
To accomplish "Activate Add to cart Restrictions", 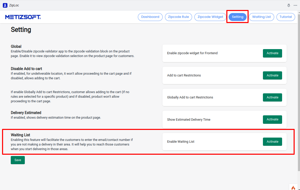I will 272,75.
